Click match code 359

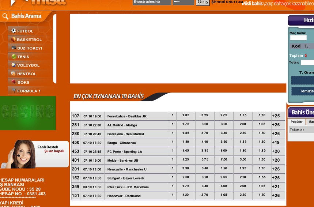76,187
